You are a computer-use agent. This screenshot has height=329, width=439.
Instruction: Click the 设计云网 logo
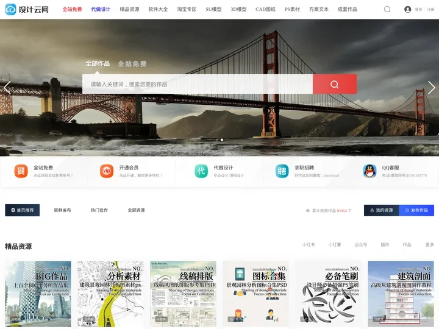tap(27, 10)
